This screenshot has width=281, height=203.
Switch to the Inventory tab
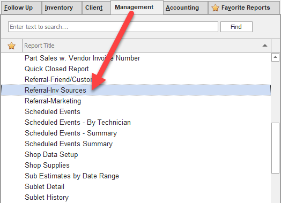[x=62, y=7]
